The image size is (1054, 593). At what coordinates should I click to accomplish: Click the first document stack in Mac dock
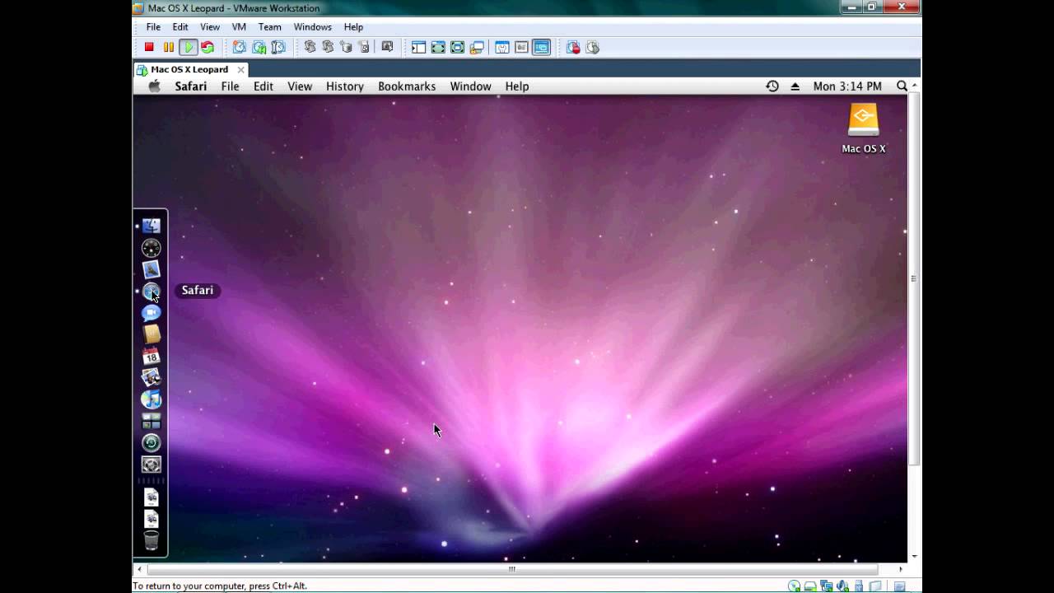click(x=151, y=497)
